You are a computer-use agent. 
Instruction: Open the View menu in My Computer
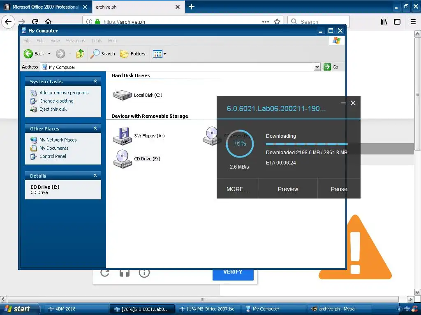[55, 41]
